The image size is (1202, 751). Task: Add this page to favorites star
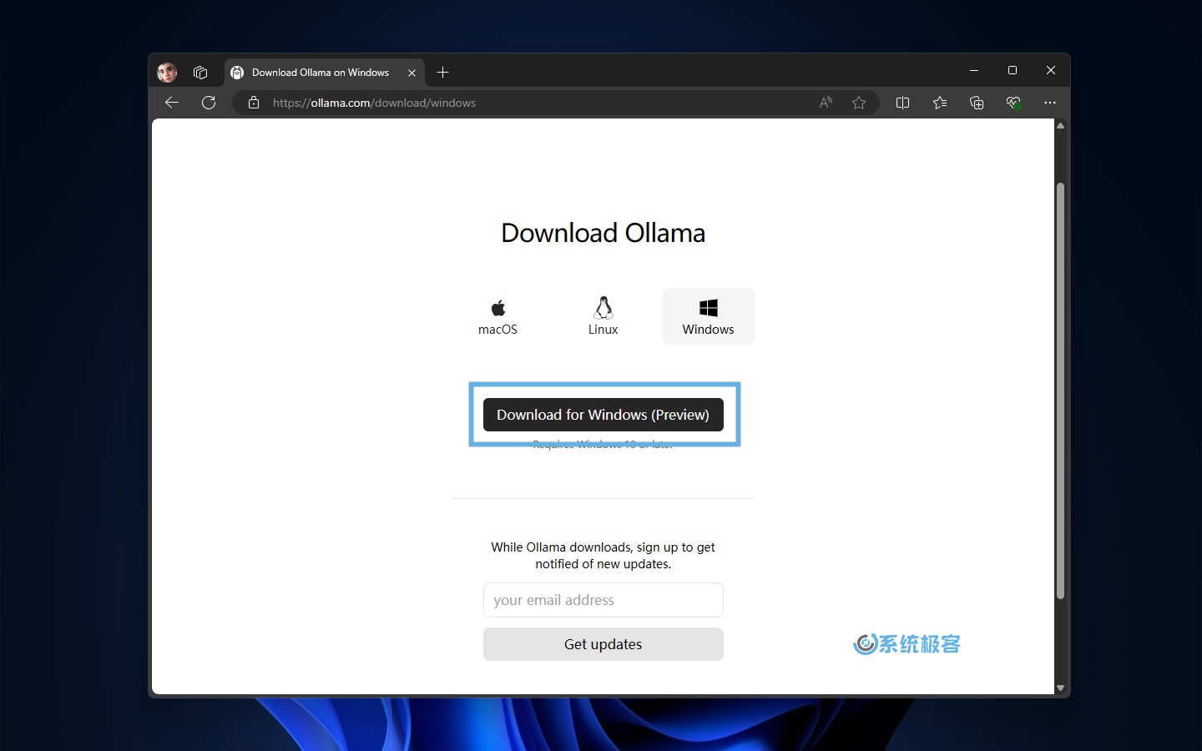pyautogui.click(x=859, y=103)
